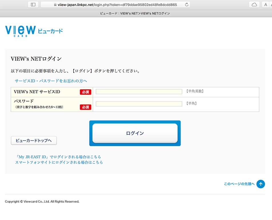
Task: Open the My JR-EAST ID login link
Action: [58, 157]
